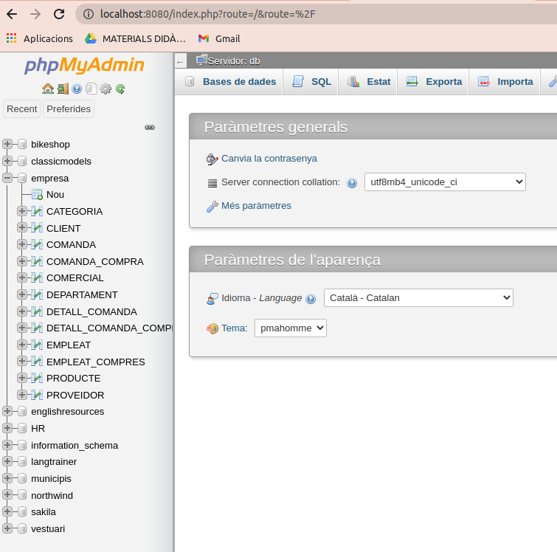
Task: Reload navigation panel with green refresh icon
Action: (120, 89)
